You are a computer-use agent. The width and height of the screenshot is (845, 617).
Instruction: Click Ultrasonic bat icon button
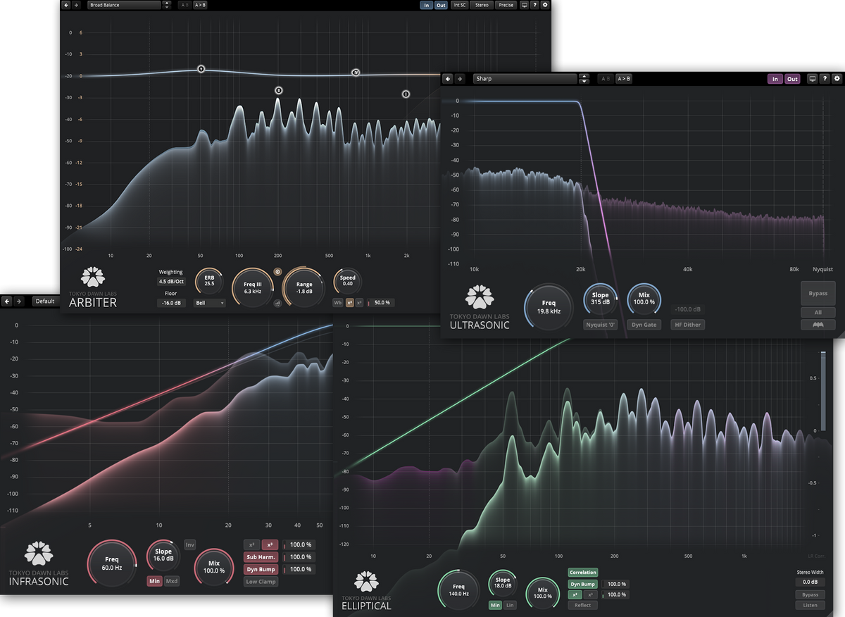pyautogui.click(x=818, y=325)
